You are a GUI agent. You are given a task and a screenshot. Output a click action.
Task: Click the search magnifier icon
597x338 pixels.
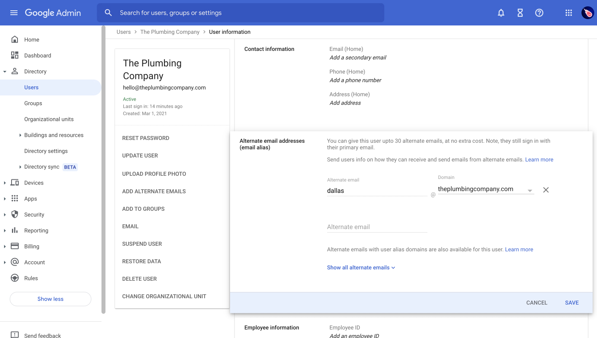click(108, 13)
